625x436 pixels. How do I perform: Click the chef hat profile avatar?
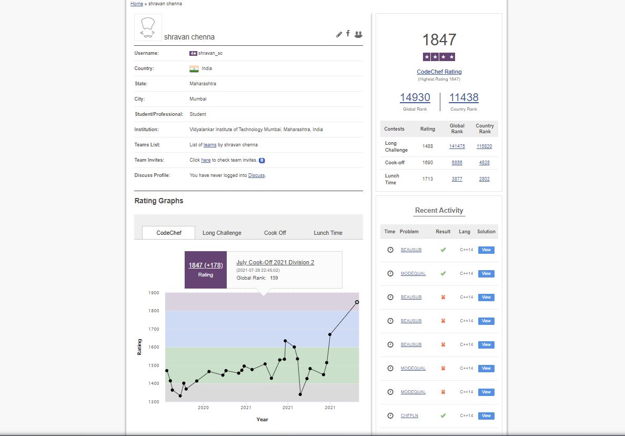click(x=148, y=27)
